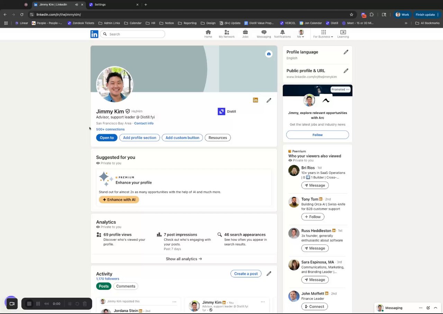Open the Zendesk Tickets bookmark
Screen dimensions: 443x314
pyautogui.click(x=81, y=23)
